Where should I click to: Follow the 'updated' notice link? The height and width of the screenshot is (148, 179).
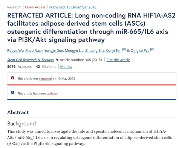pyautogui.click(x=52, y=93)
